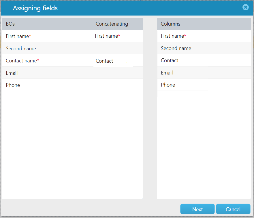Close the Assigning fields dialog
254x218 pixels.
coord(245,7)
